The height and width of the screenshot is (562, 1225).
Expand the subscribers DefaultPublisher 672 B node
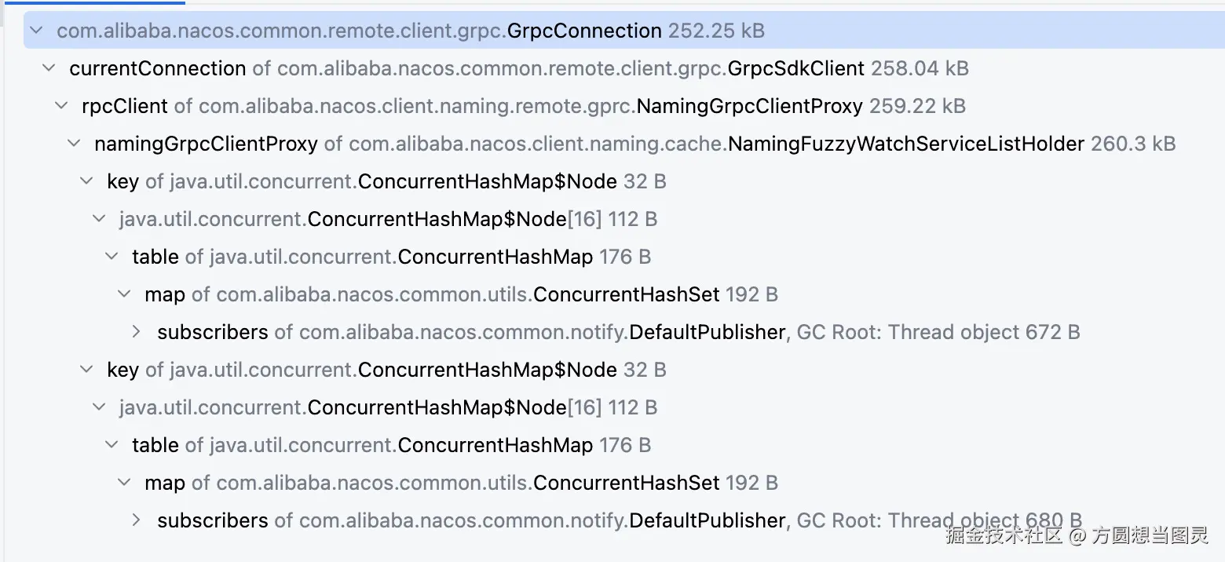[137, 332]
